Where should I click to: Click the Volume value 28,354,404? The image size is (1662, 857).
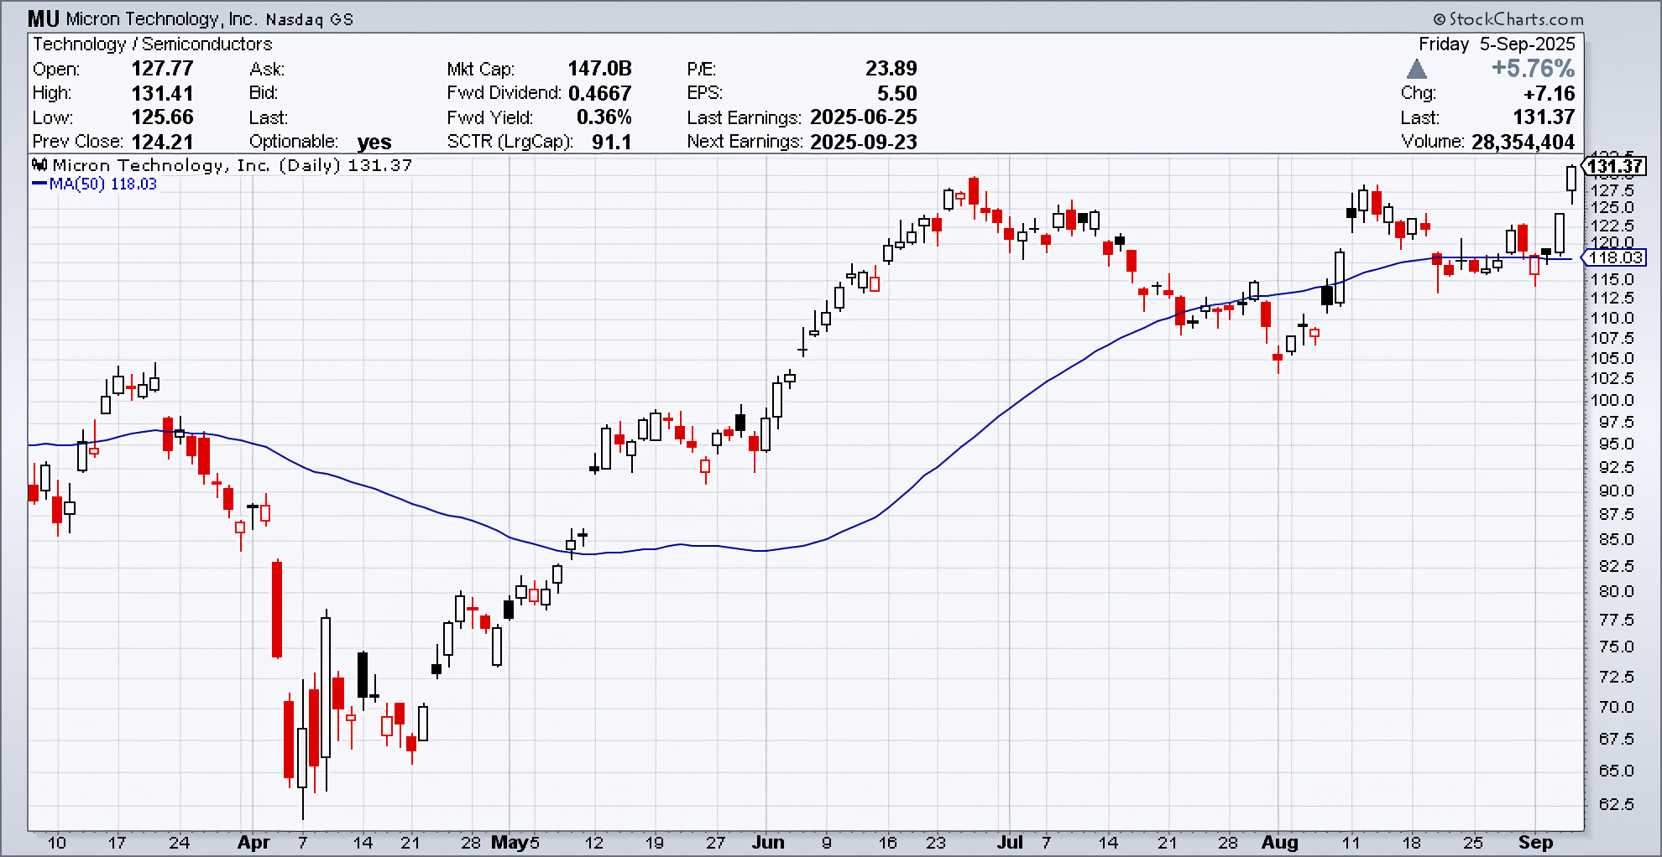1523,142
